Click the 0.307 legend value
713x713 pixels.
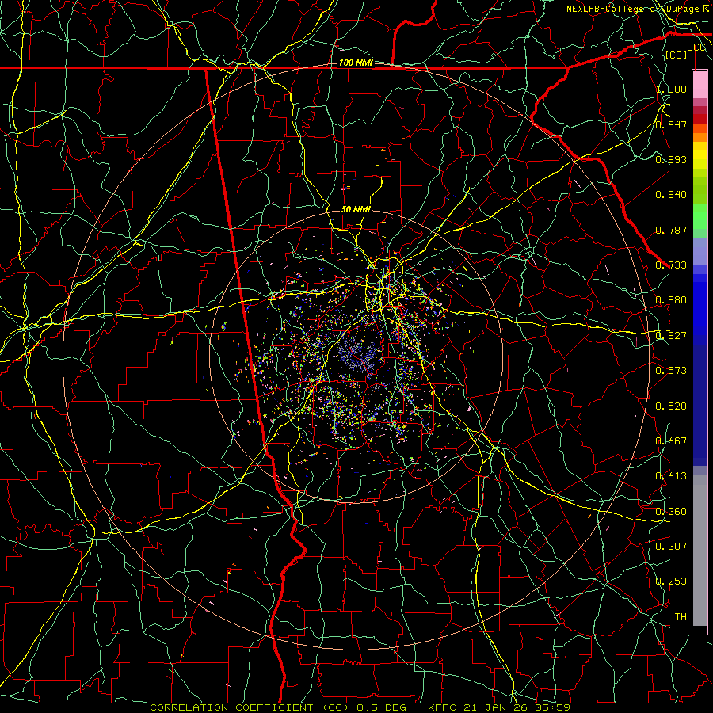671,547
